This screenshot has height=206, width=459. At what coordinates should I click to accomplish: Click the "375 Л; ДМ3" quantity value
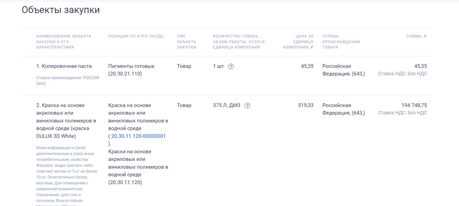coord(227,105)
